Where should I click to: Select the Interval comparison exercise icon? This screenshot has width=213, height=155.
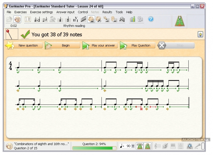(37, 19)
